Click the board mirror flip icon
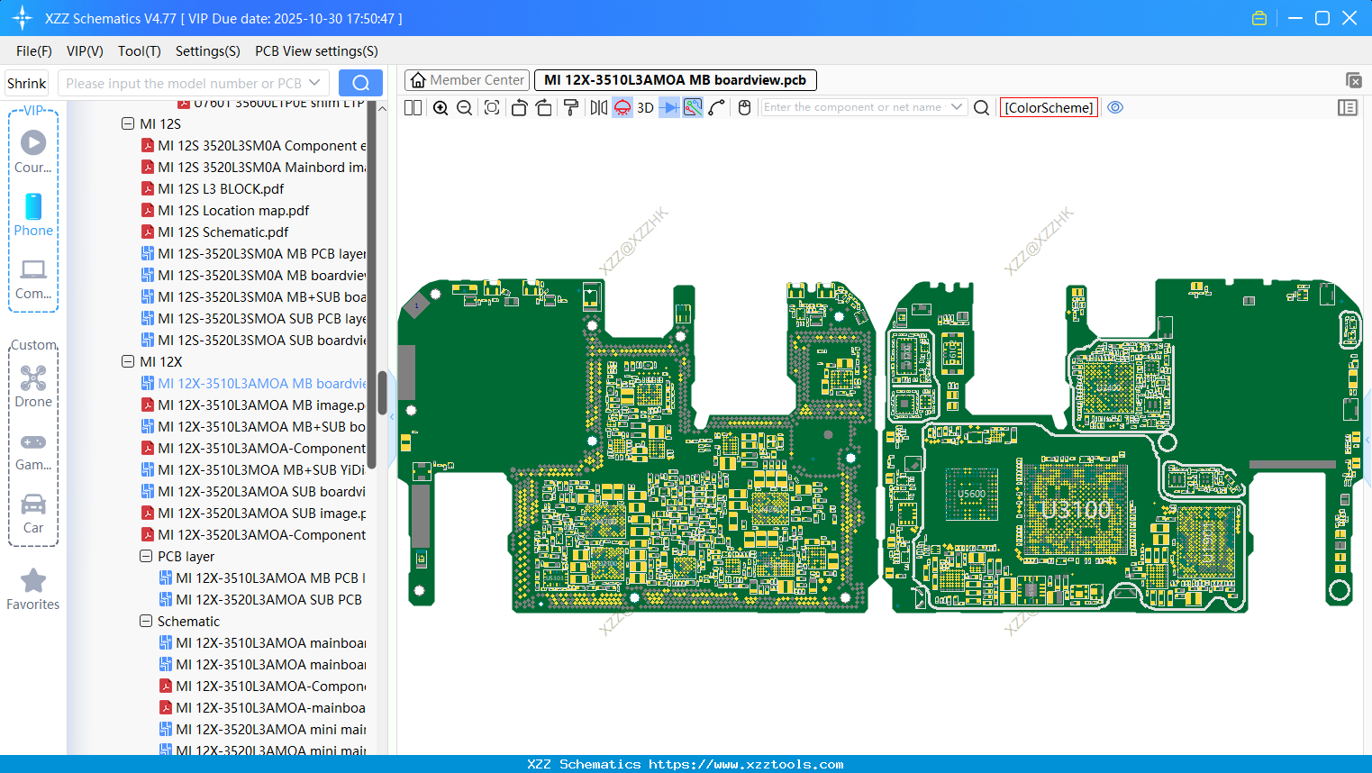The height and width of the screenshot is (773, 1372). click(597, 107)
